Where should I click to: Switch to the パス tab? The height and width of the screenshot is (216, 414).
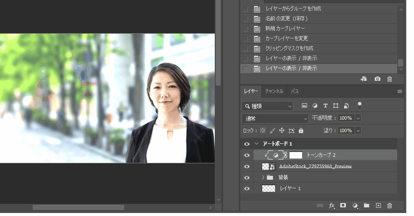coord(295,91)
